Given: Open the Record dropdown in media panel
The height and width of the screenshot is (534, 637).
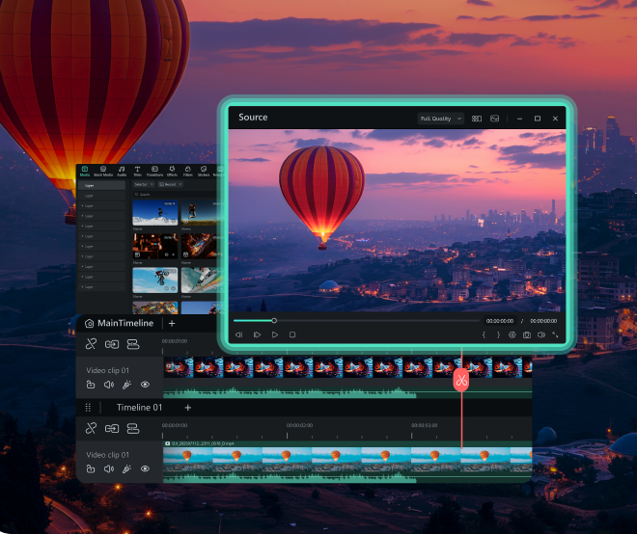Looking at the screenshot, I should point(170,184).
